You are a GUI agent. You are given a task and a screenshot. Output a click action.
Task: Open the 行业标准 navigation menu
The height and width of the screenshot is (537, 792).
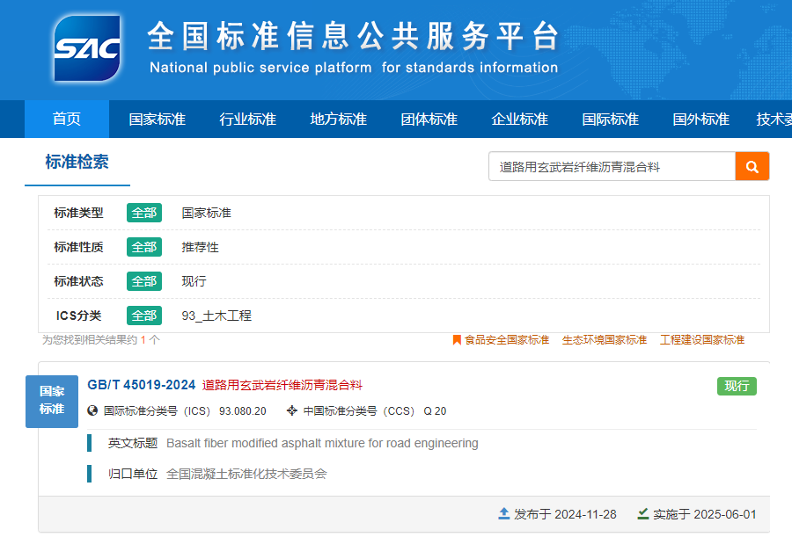(247, 120)
